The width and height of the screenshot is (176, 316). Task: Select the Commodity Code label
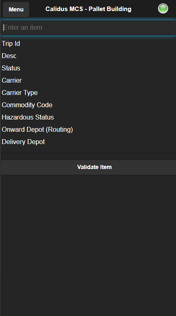[27, 105]
